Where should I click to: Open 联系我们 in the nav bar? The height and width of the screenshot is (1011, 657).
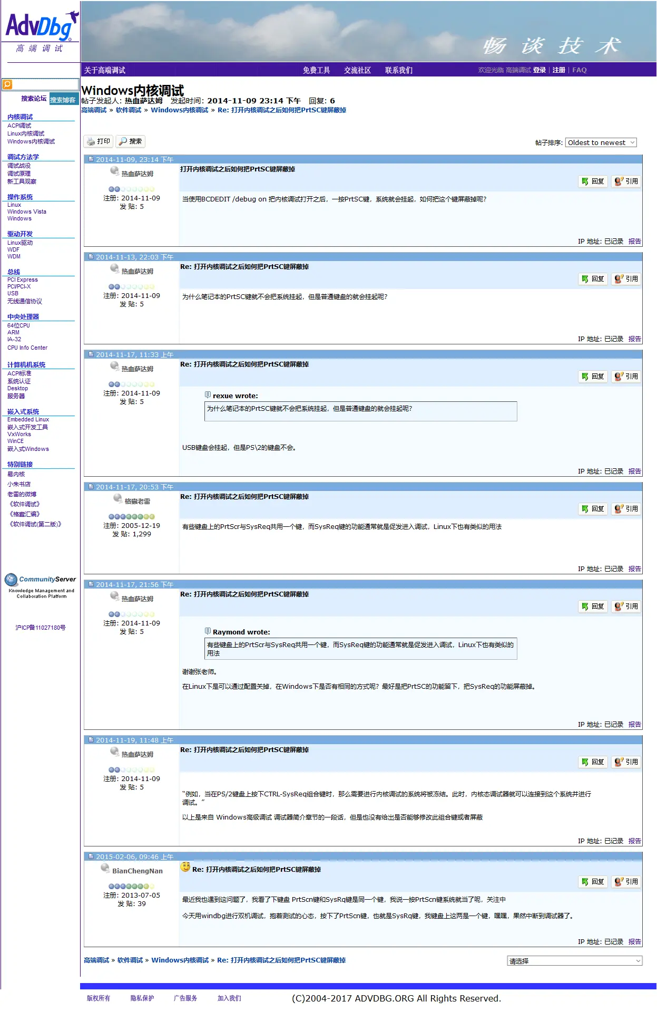[399, 70]
